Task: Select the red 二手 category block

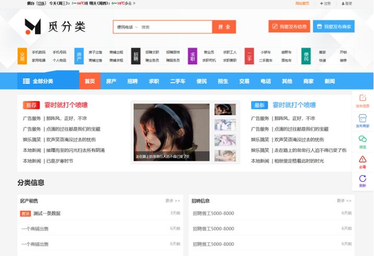Action: [250, 56]
